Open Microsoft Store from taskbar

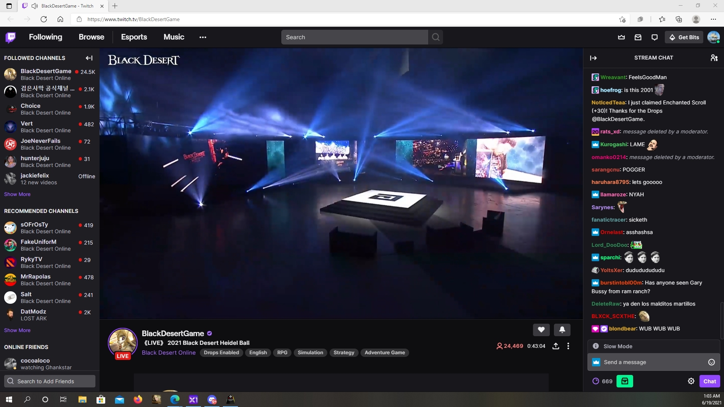[101, 399]
